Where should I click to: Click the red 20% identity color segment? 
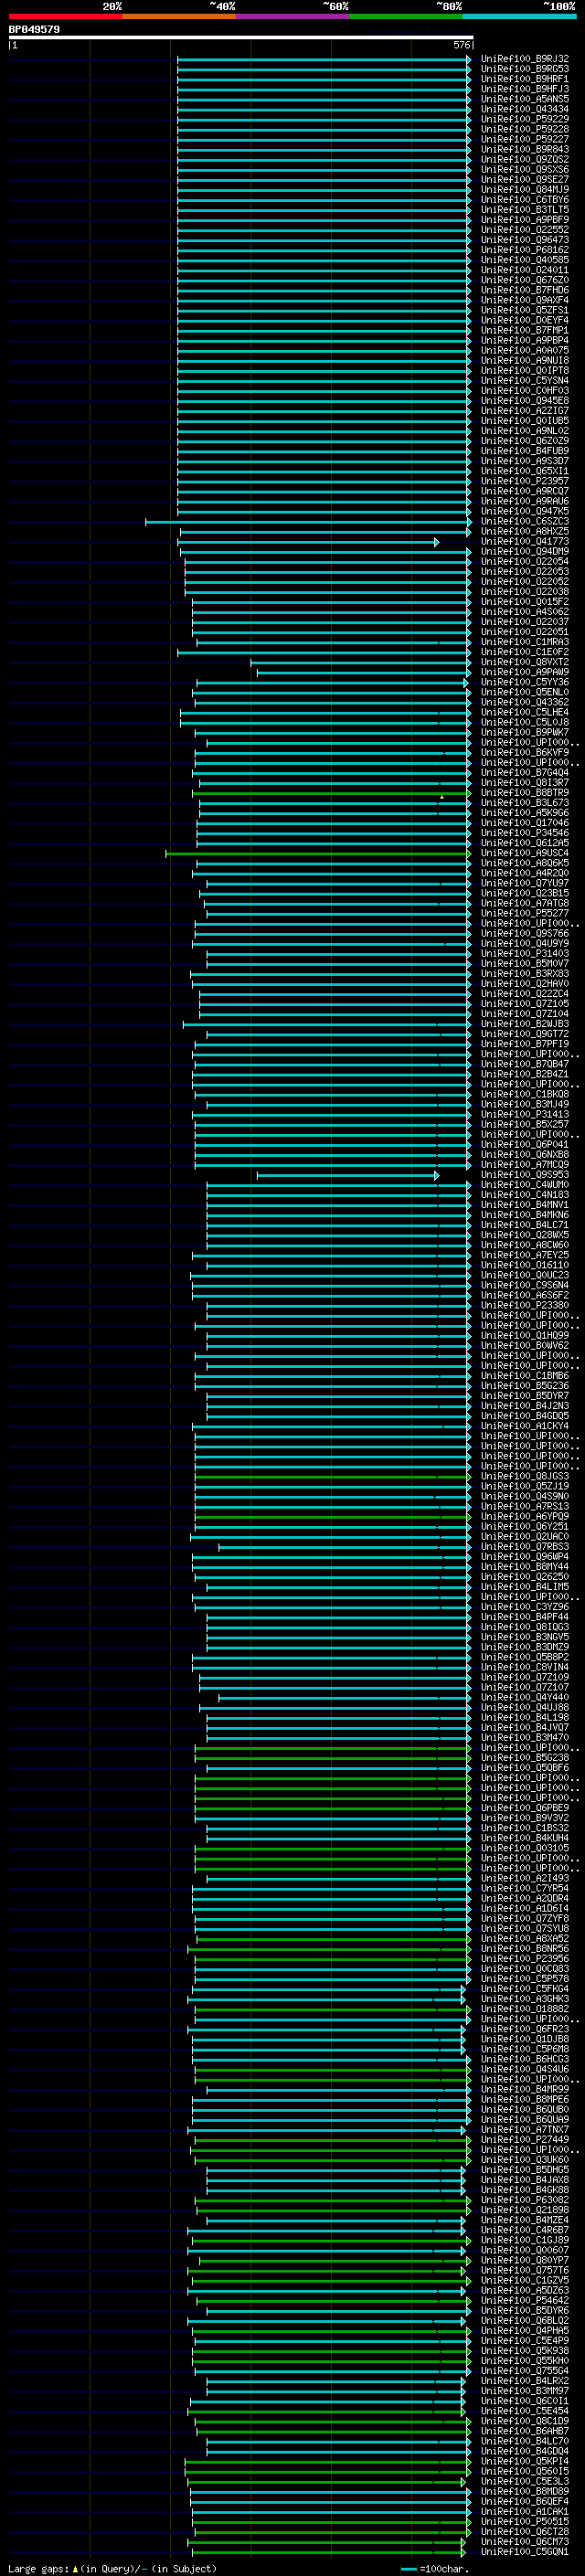pos(66,16)
